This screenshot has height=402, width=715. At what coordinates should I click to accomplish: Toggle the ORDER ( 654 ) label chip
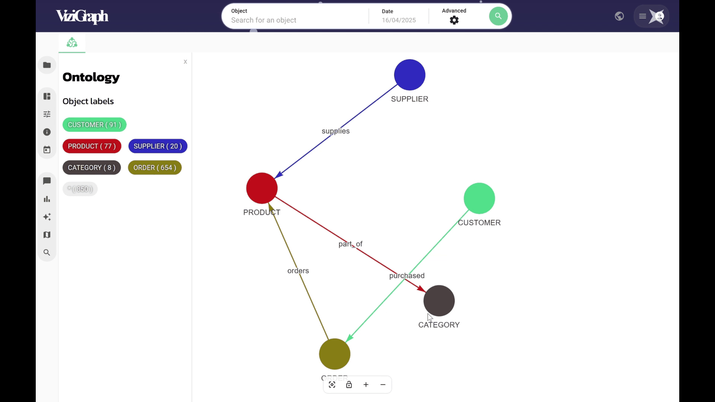[x=155, y=167]
